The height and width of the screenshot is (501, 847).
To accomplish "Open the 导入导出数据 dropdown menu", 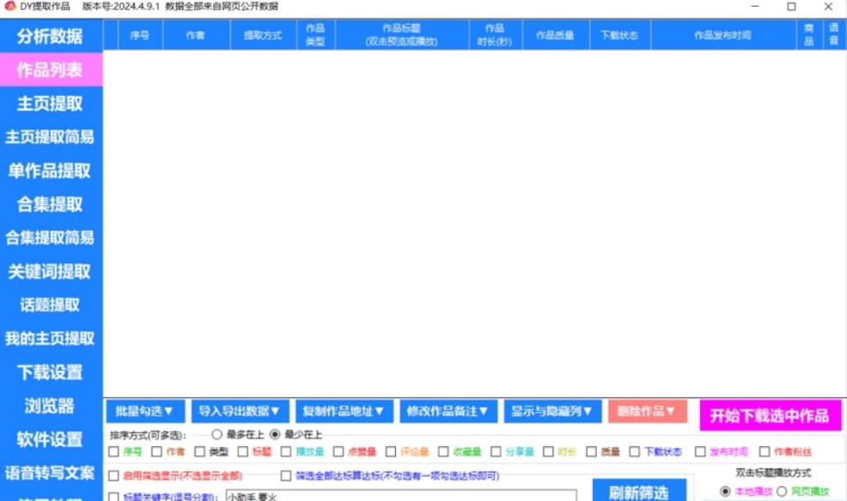I will point(240,412).
